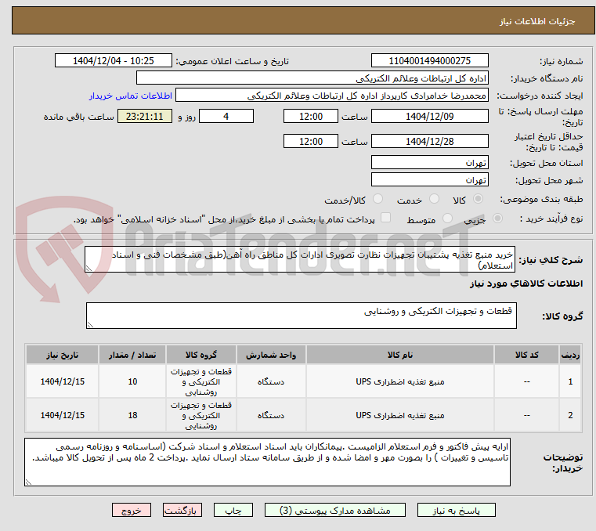Click the ردیف column header
Image resolution: width=596 pixels, height=531 pixels.
tap(570, 355)
